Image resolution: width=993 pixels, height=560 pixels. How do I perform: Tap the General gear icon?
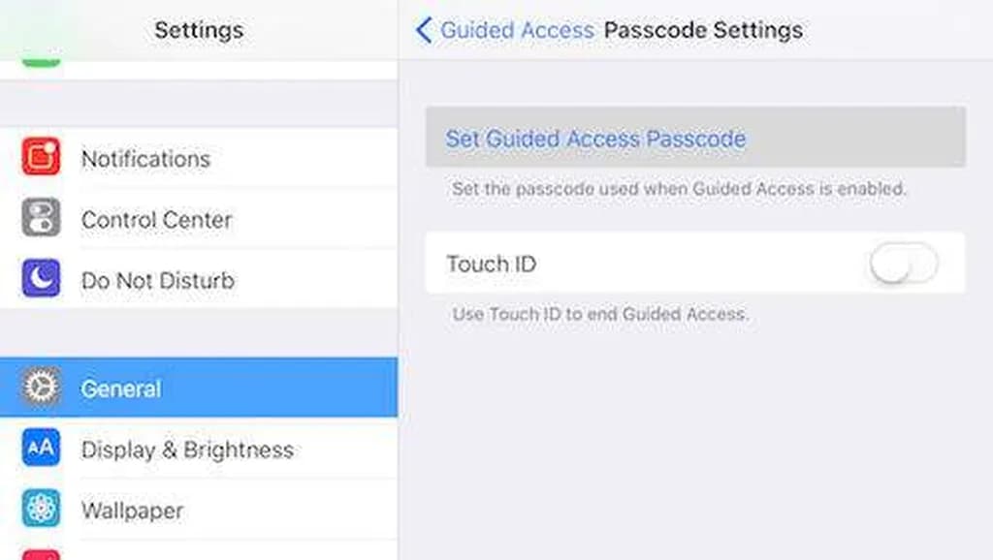(41, 389)
